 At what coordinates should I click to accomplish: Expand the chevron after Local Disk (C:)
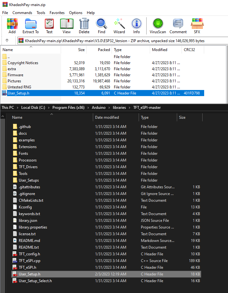click(x=49, y=108)
